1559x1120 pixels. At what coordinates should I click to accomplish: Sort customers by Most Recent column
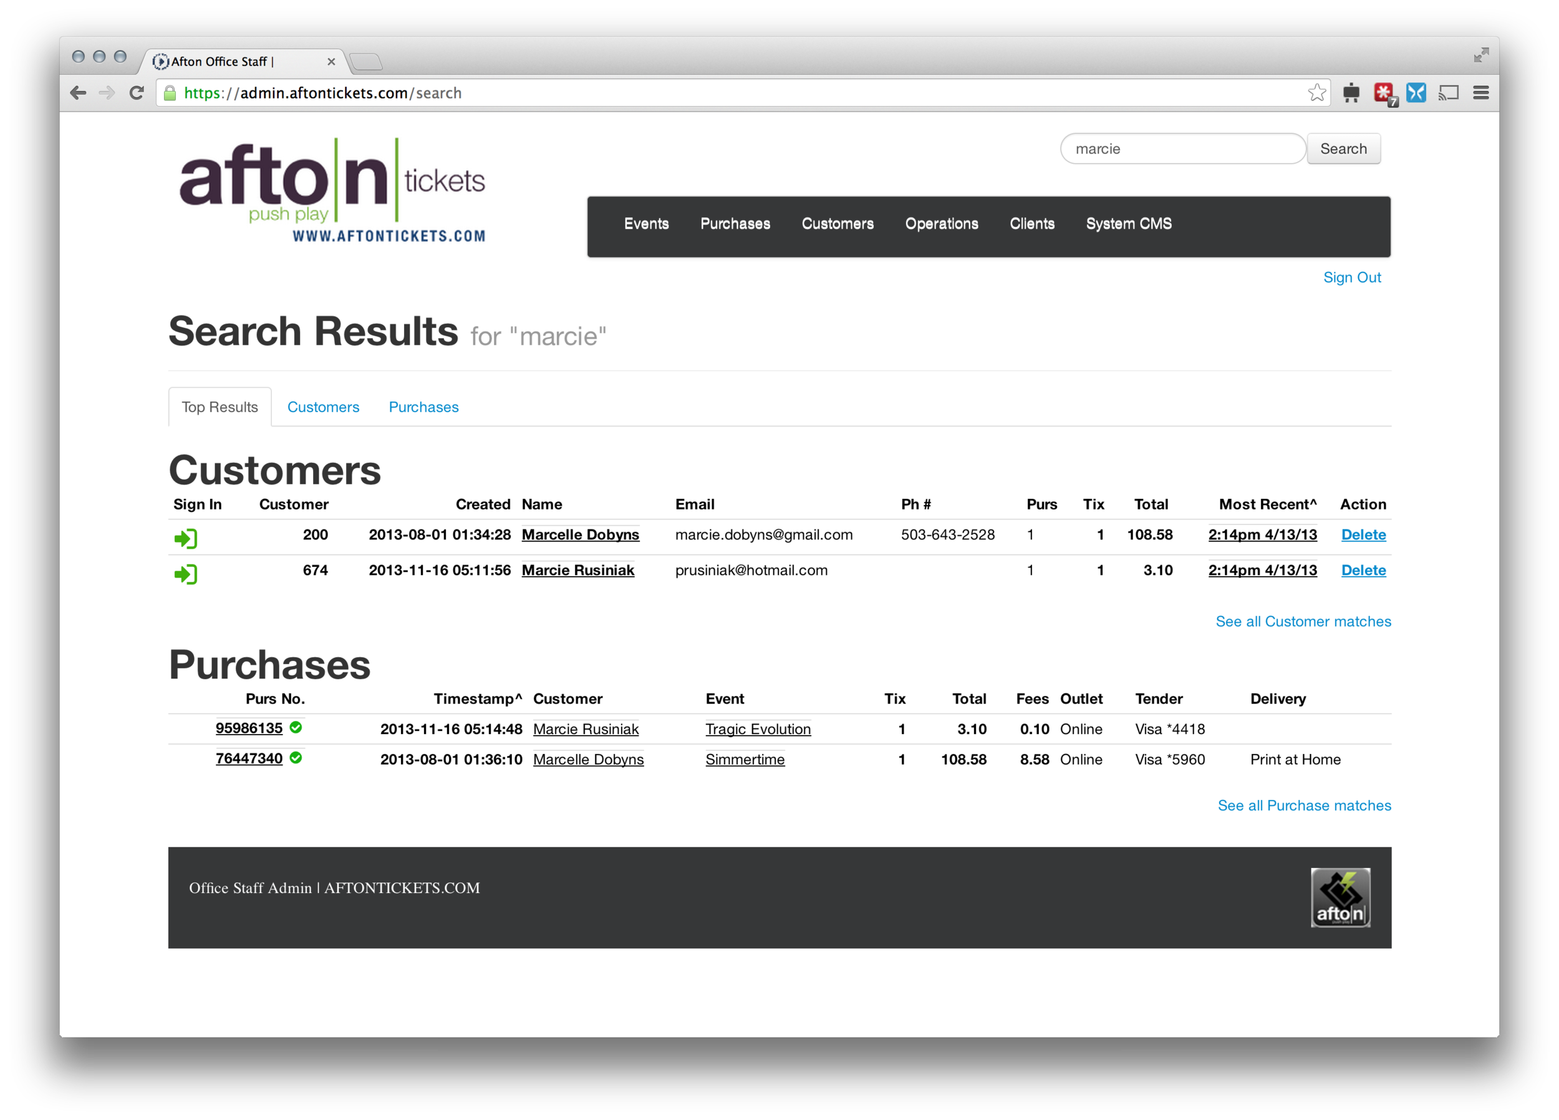tap(1268, 504)
